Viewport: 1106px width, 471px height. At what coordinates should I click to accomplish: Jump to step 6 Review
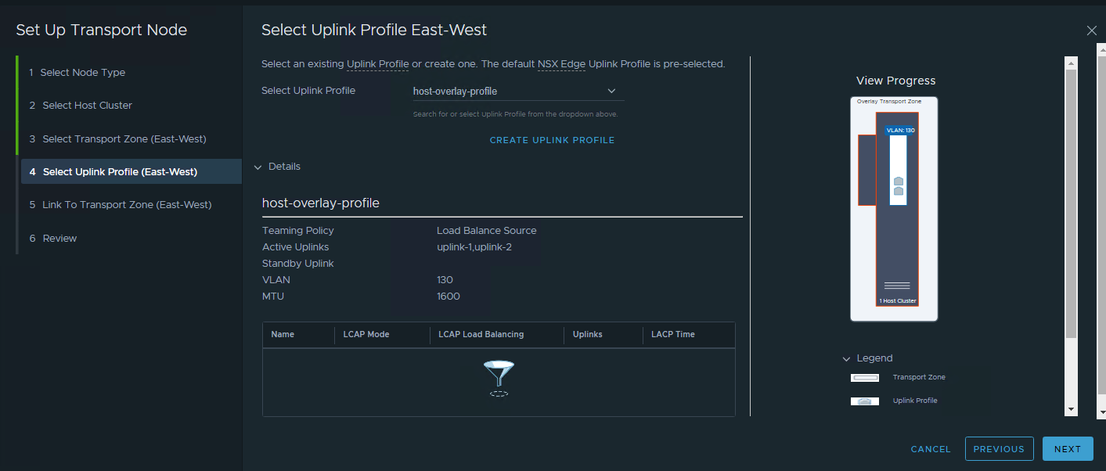(x=59, y=239)
